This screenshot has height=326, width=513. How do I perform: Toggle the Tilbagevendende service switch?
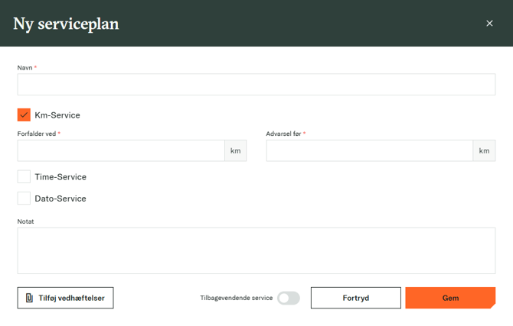pos(288,298)
